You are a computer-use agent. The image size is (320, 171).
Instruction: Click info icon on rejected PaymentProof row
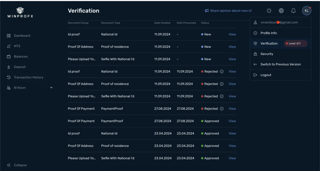[222, 109]
